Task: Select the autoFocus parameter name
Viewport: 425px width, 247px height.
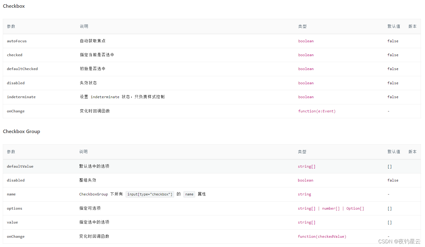Action: (x=17, y=41)
